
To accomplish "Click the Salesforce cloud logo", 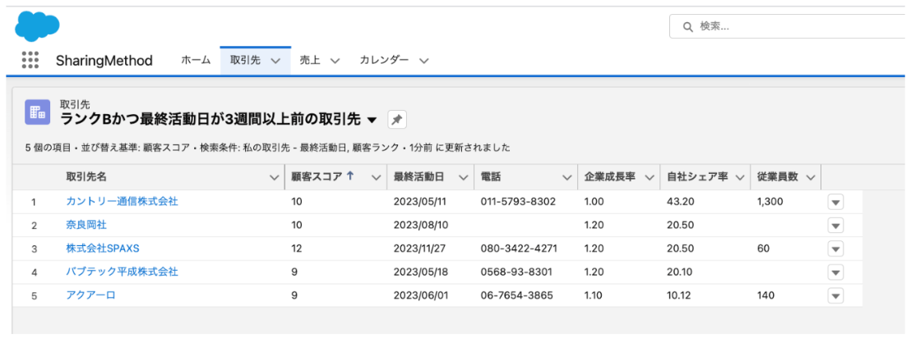I will pos(37,25).
